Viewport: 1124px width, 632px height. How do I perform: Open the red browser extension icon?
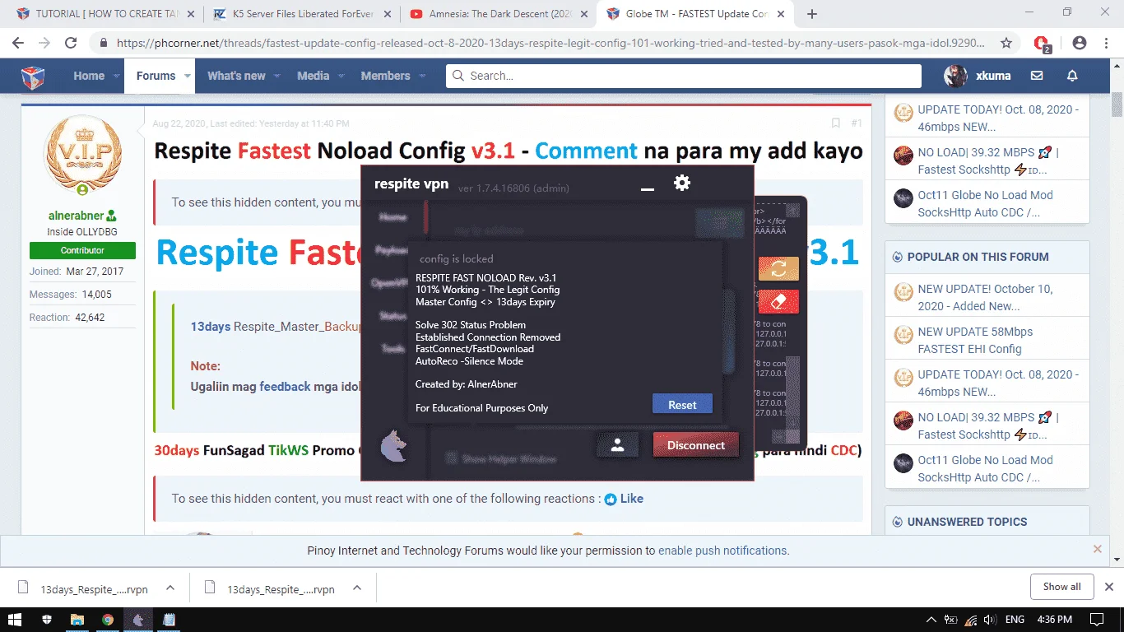1042,44
